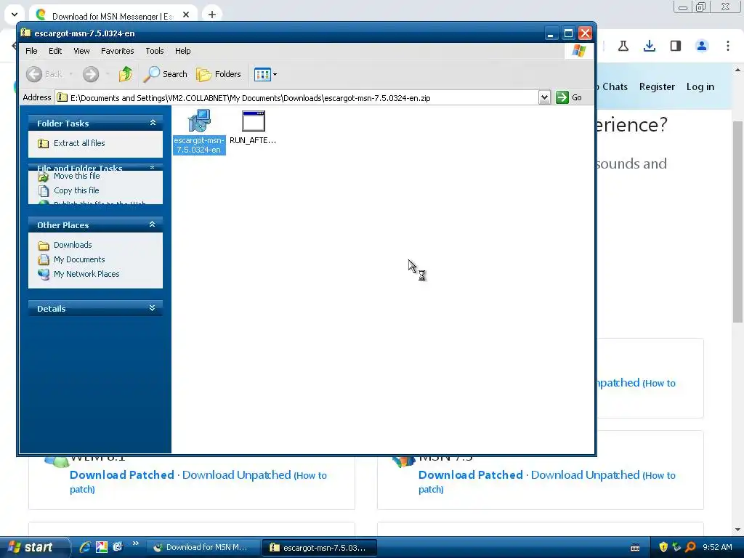Open the Edit menu

pos(55,51)
